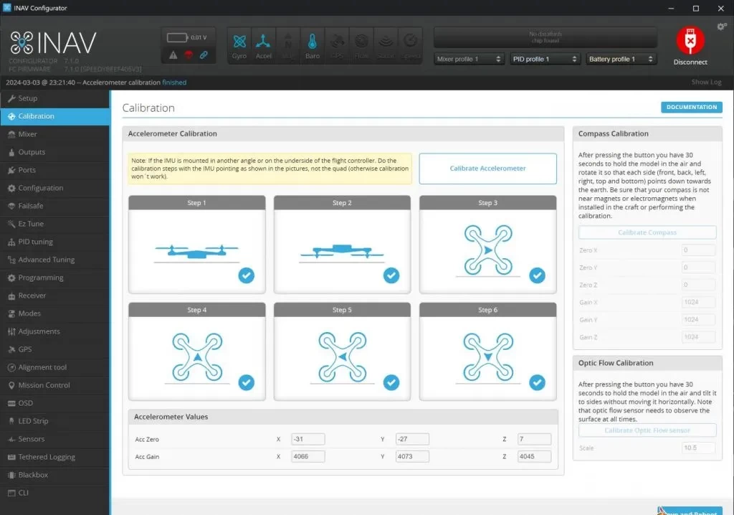Click the Calibrate Compass button
Viewport: 734px width, 515px height.
tap(647, 232)
